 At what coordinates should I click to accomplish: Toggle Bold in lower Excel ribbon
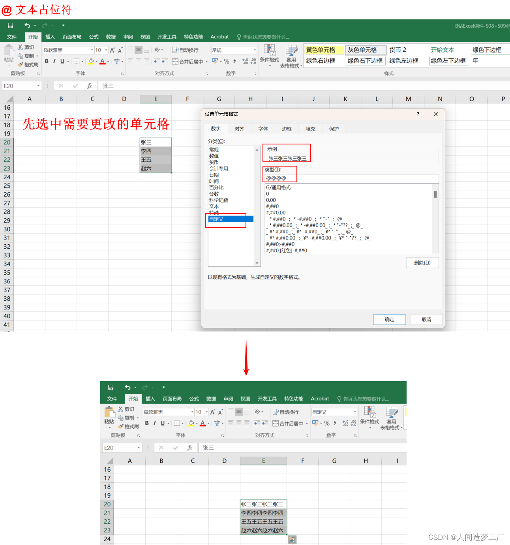tap(147, 423)
